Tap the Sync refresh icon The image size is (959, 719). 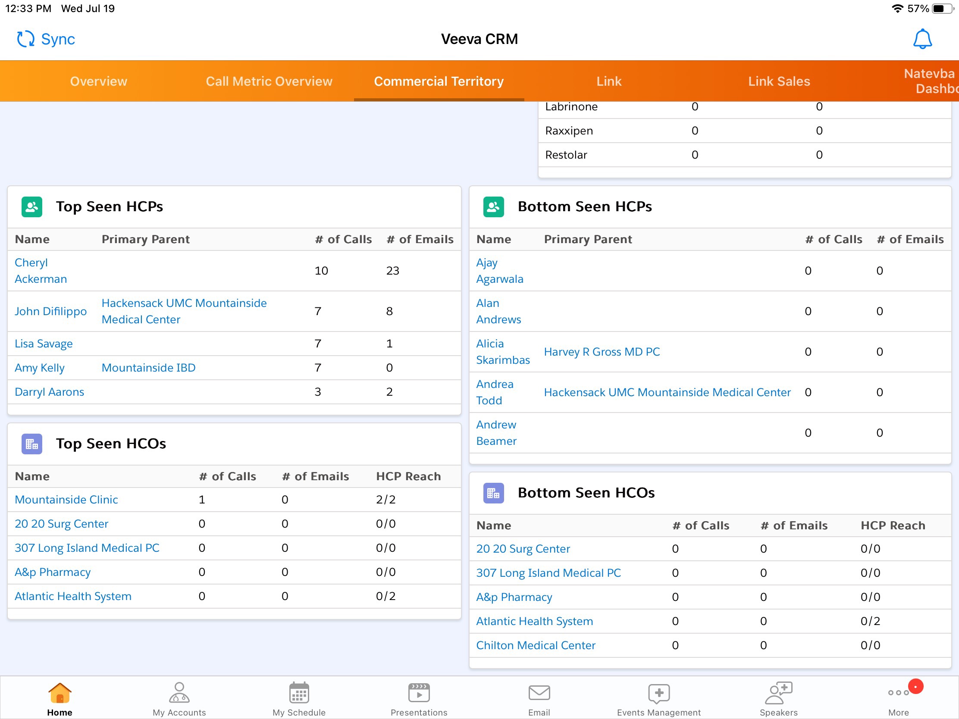tap(25, 39)
